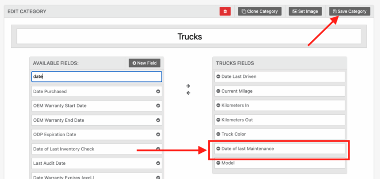Remove Date Last Driven via minus icon
Screen dimensions: 380x179
coord(218,76)
